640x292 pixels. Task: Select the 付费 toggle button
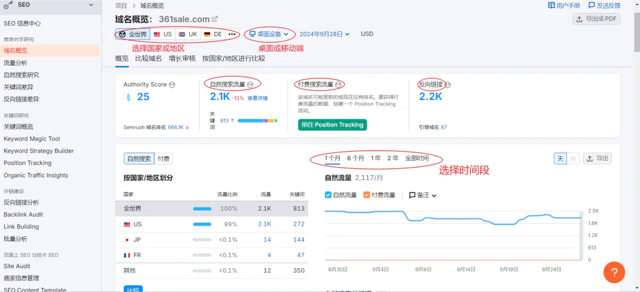pyautogui.click(x=164, y=159)
